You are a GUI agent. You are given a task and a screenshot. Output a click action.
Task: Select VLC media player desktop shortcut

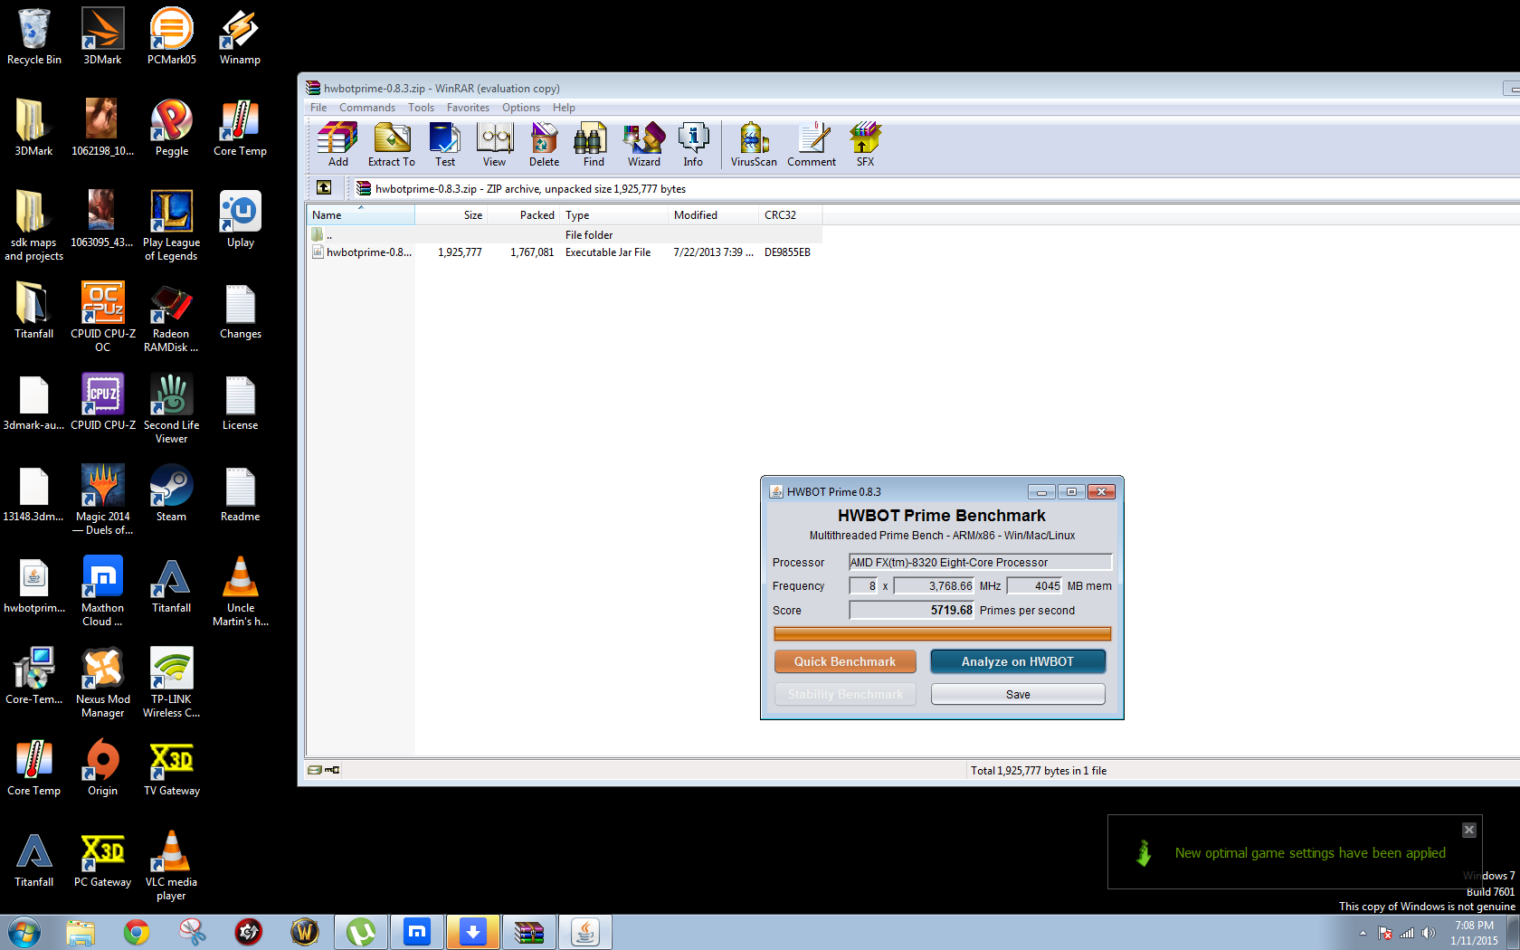click(x=172, y=865)
